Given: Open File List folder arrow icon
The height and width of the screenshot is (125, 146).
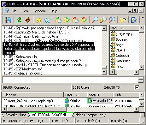Looking at the screenshot, I should (x=123, y=20).
